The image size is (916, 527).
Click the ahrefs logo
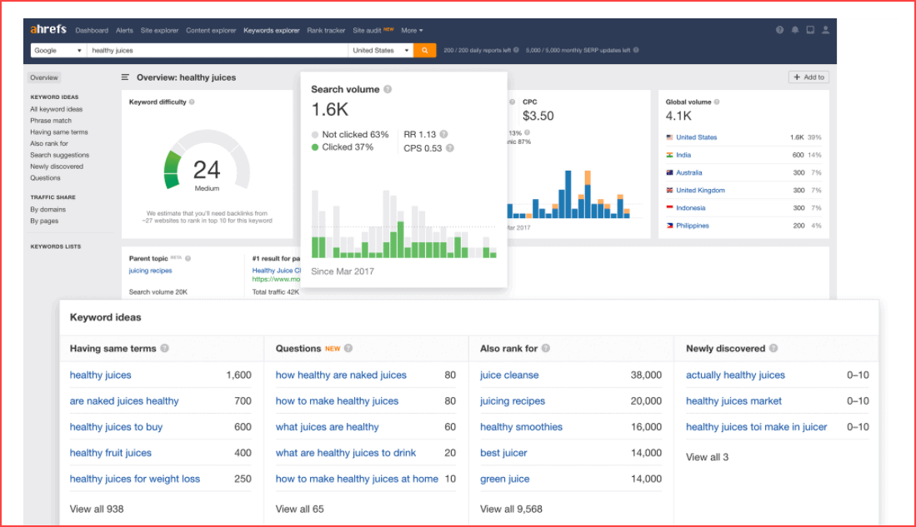pos(48,30)
